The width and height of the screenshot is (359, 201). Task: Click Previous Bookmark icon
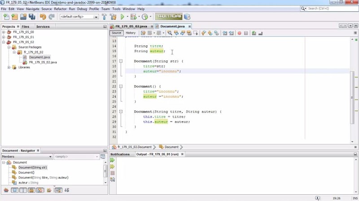(204, 33)
